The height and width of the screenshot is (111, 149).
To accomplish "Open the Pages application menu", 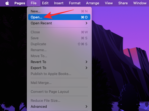I will (20, 3).
